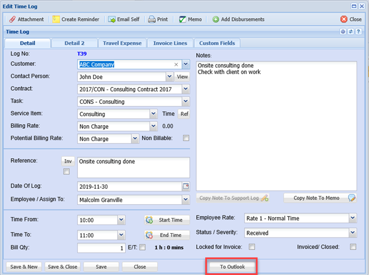
Task: Click the To Outlook button
Action: click(232, 266)
